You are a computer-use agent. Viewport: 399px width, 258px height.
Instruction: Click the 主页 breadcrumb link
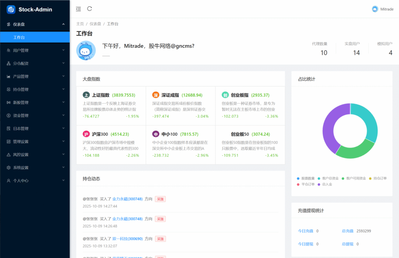coord(80,24)
